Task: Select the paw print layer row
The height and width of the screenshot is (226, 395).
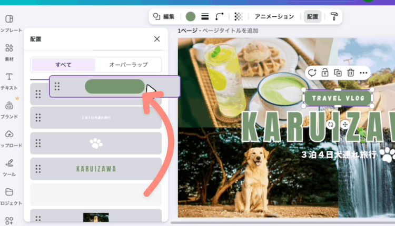Action: [96, 143]
